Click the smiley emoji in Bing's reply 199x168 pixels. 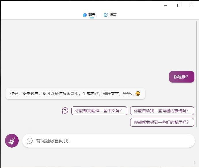(138, 93)
